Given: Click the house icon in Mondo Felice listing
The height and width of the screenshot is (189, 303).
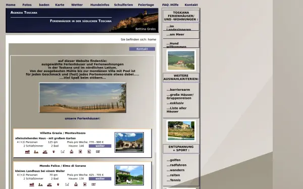Looking at the screenshot, I should tap(76, 184).
